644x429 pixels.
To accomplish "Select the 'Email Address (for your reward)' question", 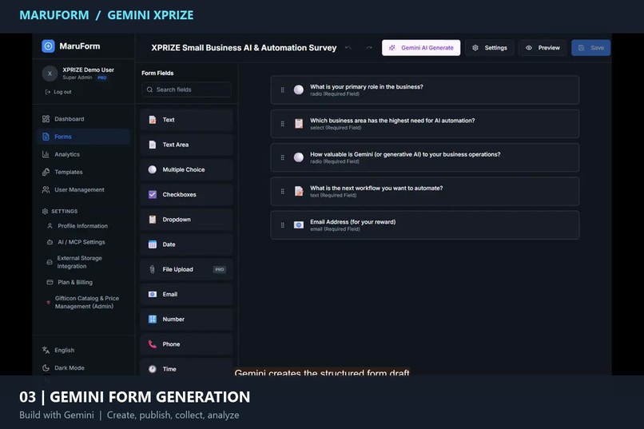I will (425, 225).
